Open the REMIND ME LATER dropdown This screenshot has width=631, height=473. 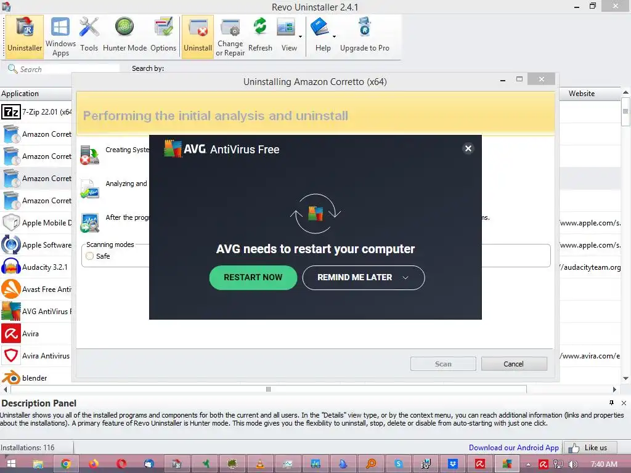[364, 278]
